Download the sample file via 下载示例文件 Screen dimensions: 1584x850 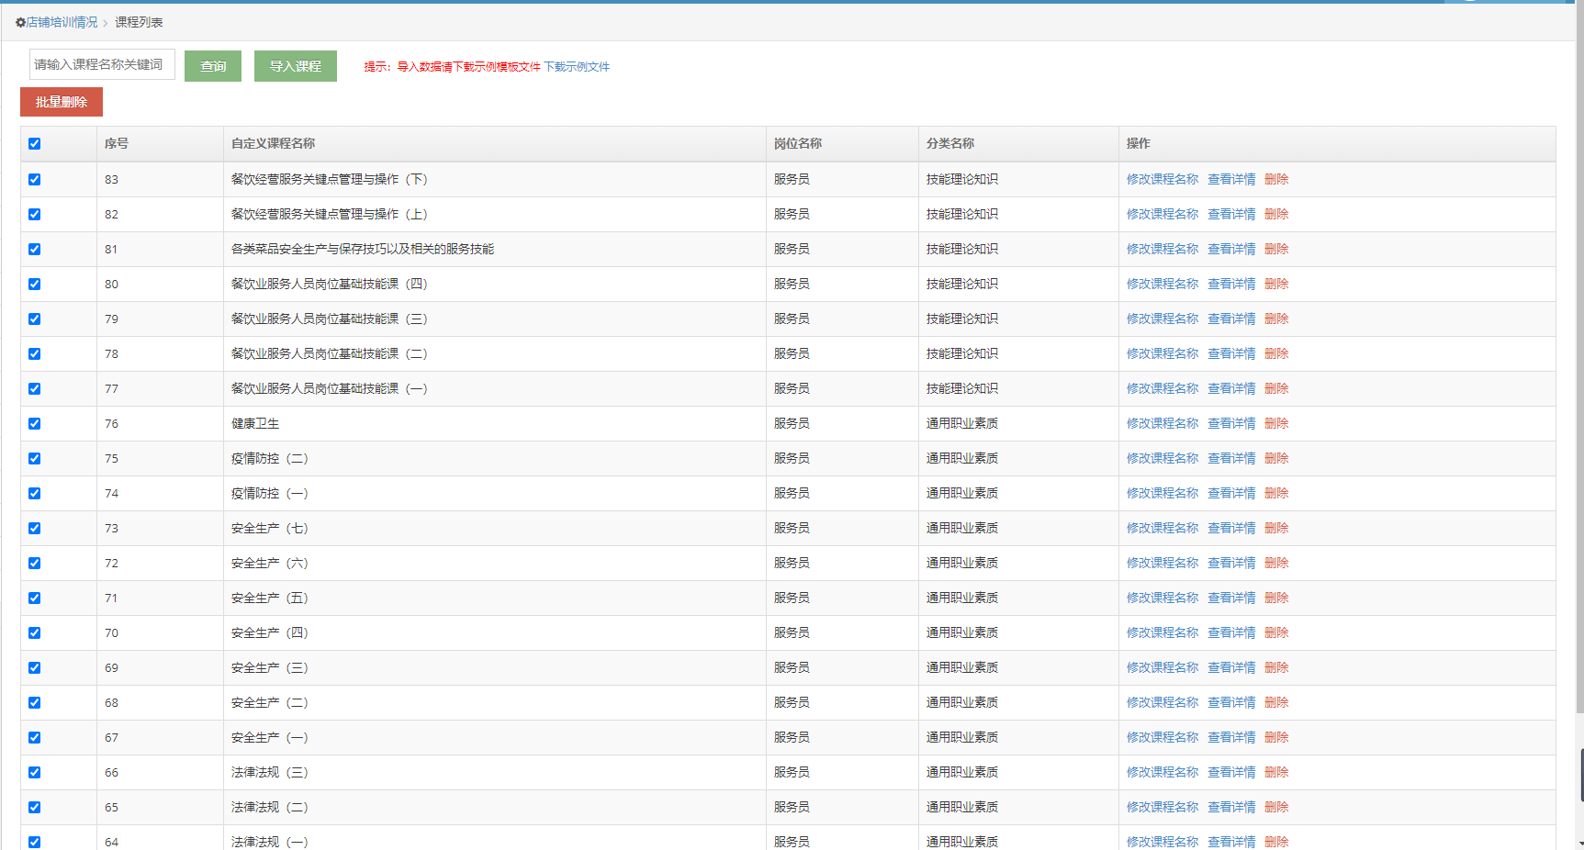click(577, 67)
